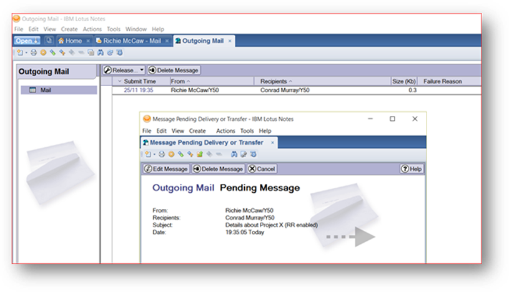This screenshot has height=292, width=509.
Task: Click Conrad Murray/Y50 in the message list
Action: click(285, 90)
